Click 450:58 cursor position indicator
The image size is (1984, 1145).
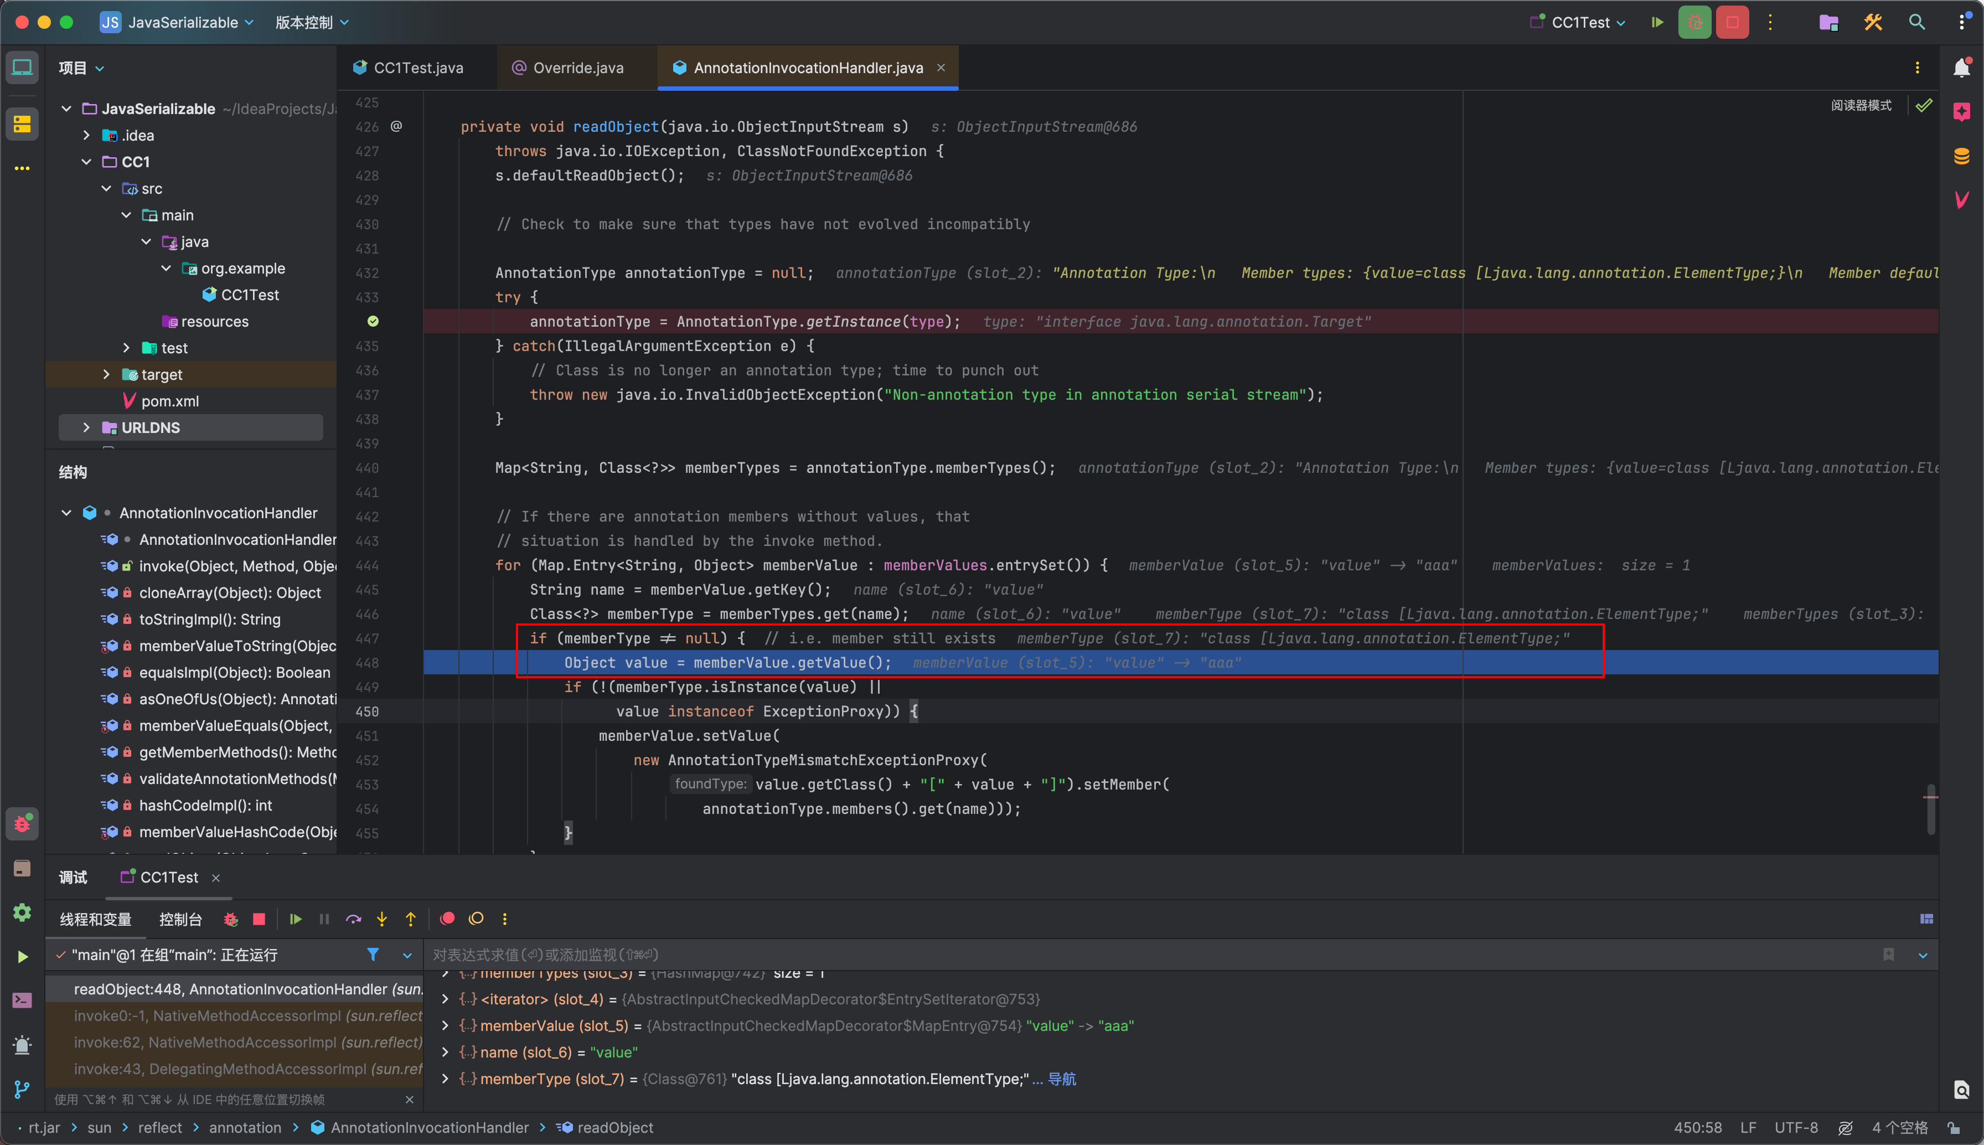(1698, 1128)
